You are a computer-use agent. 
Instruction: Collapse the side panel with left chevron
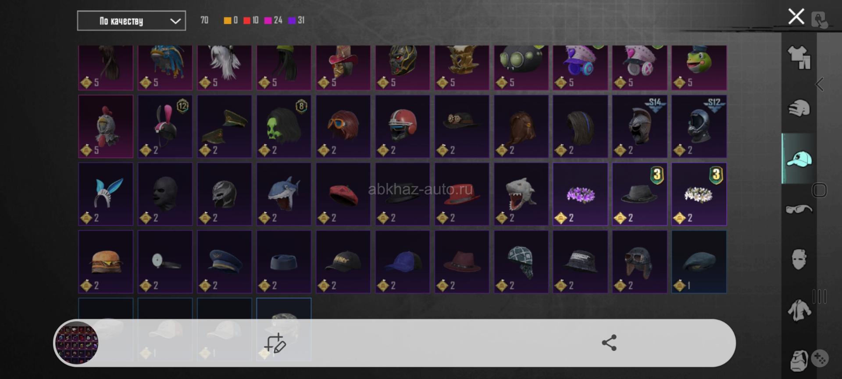point(820,84)
